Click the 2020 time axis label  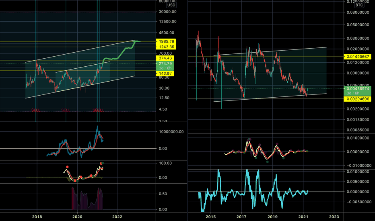coord(77,217)
